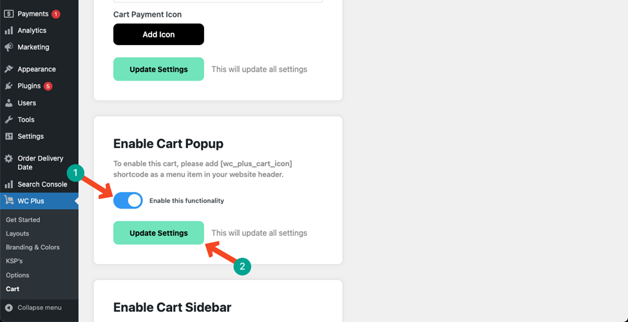Click the Order Delivery Date gear icon
This screenshot has width=628, height=322.
(8, 159)
